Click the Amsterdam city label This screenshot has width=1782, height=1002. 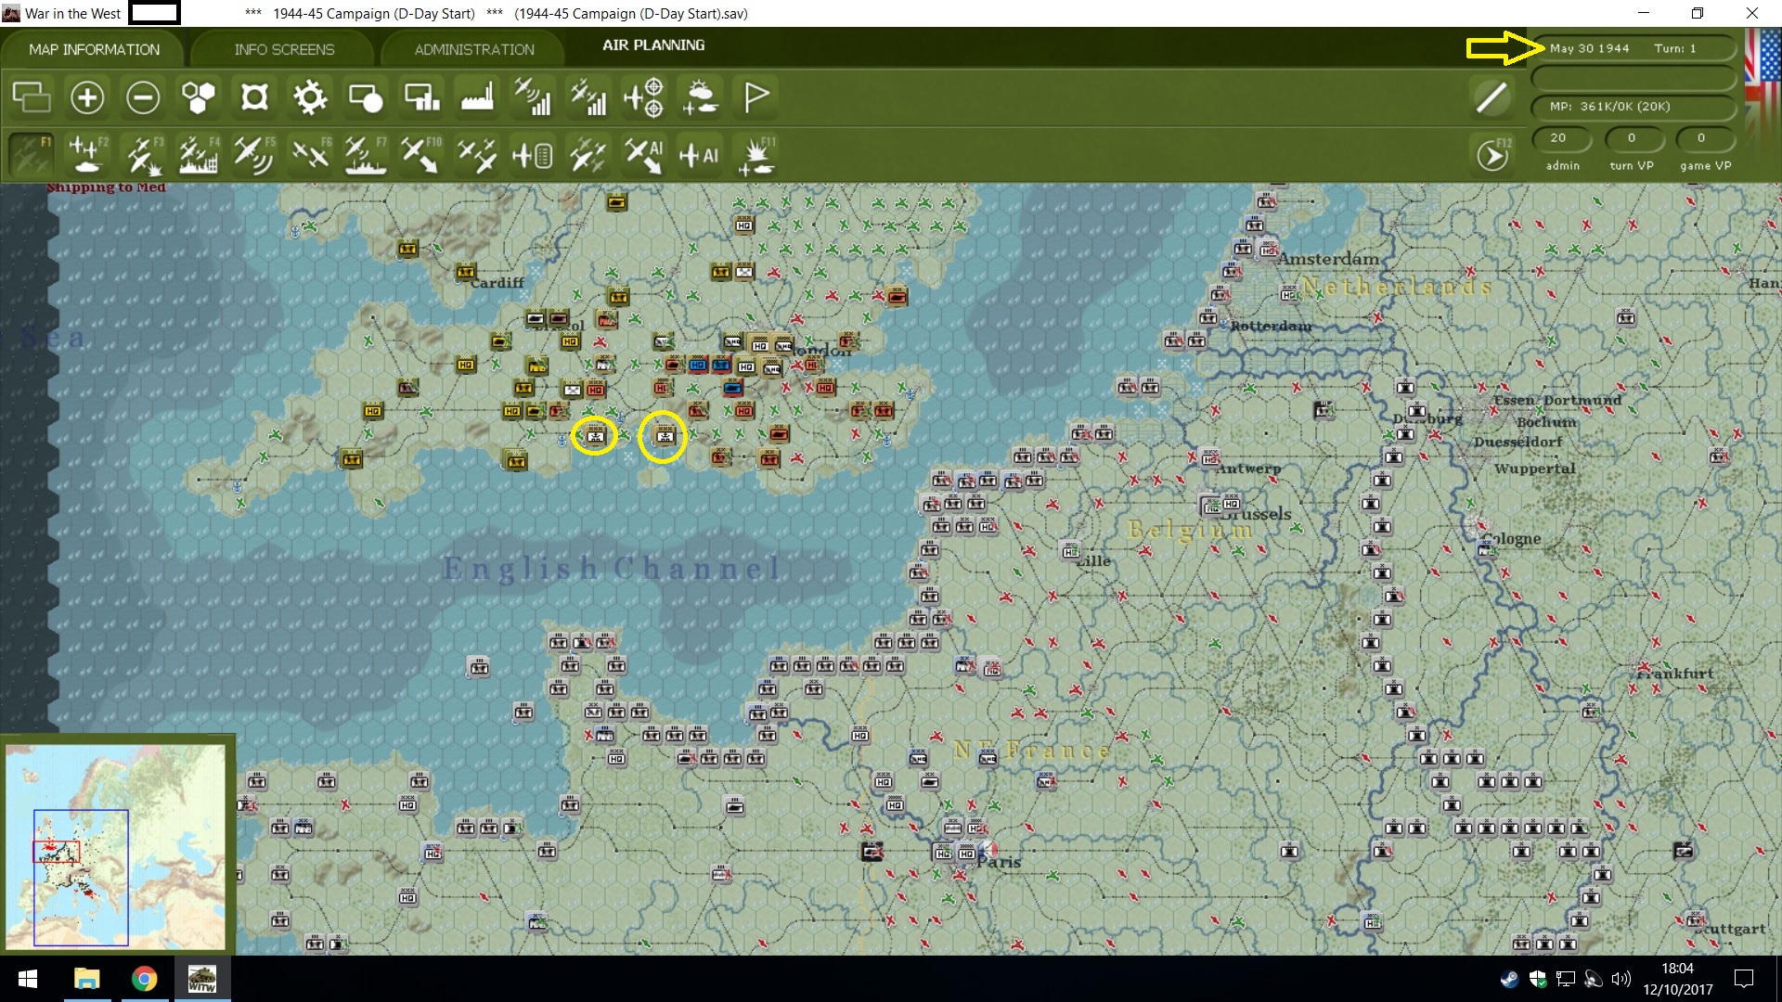1328,259
